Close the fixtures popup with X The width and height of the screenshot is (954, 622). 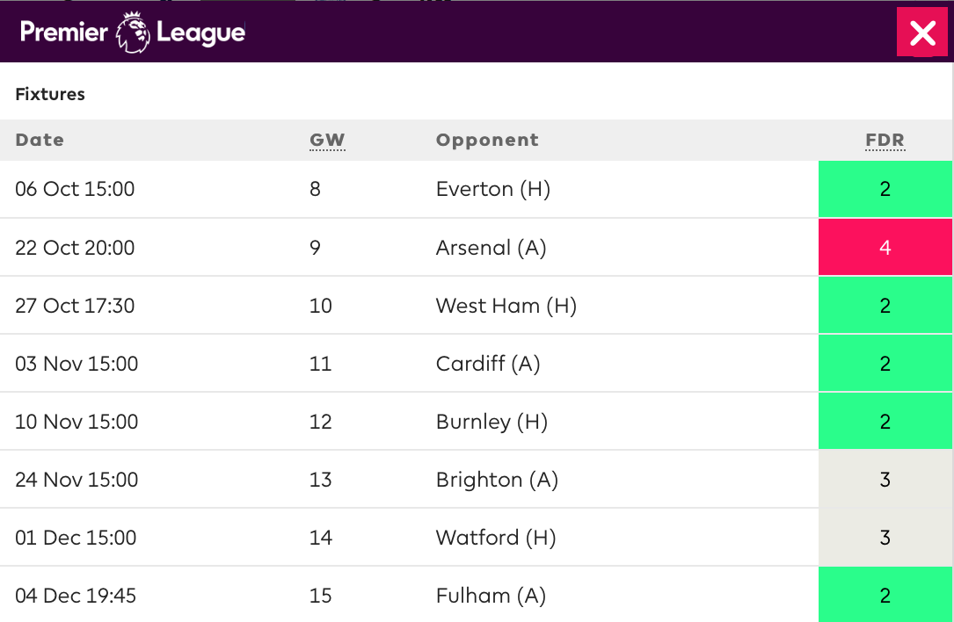922,33
